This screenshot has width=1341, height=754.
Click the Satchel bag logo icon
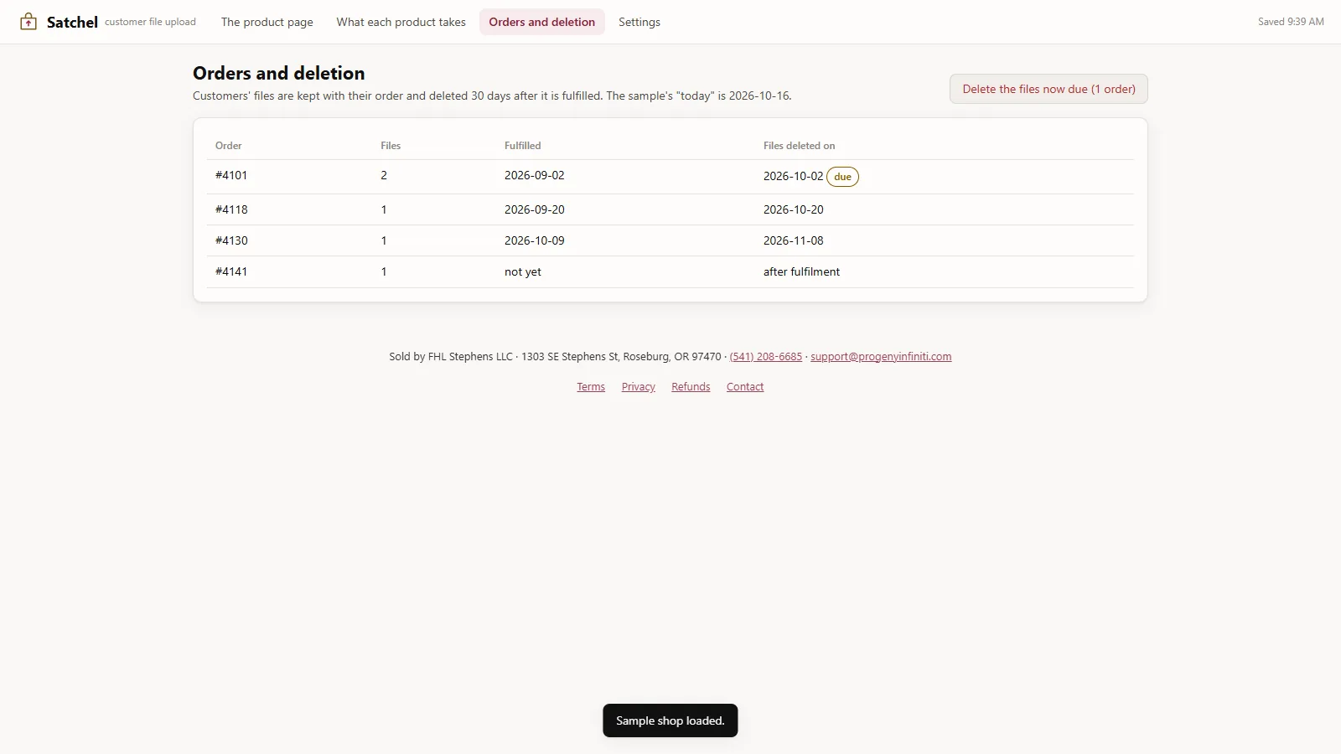tap(28, 22)
